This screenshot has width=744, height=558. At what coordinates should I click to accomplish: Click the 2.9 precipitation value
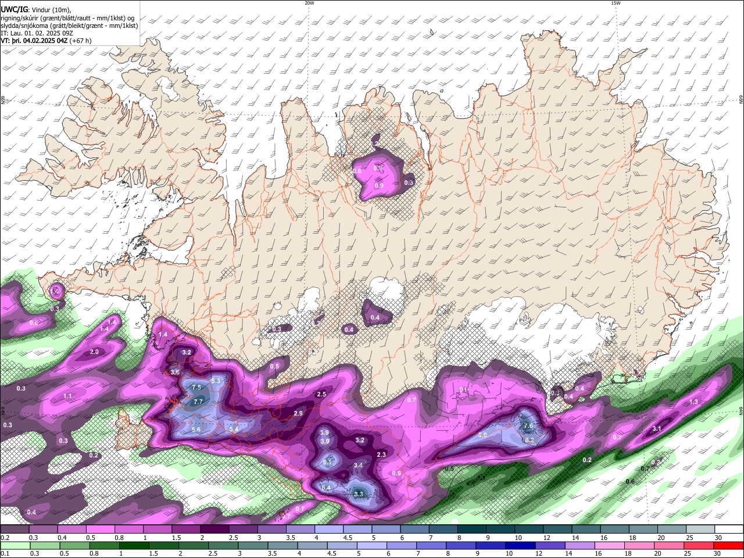click(x=298, y=413)
